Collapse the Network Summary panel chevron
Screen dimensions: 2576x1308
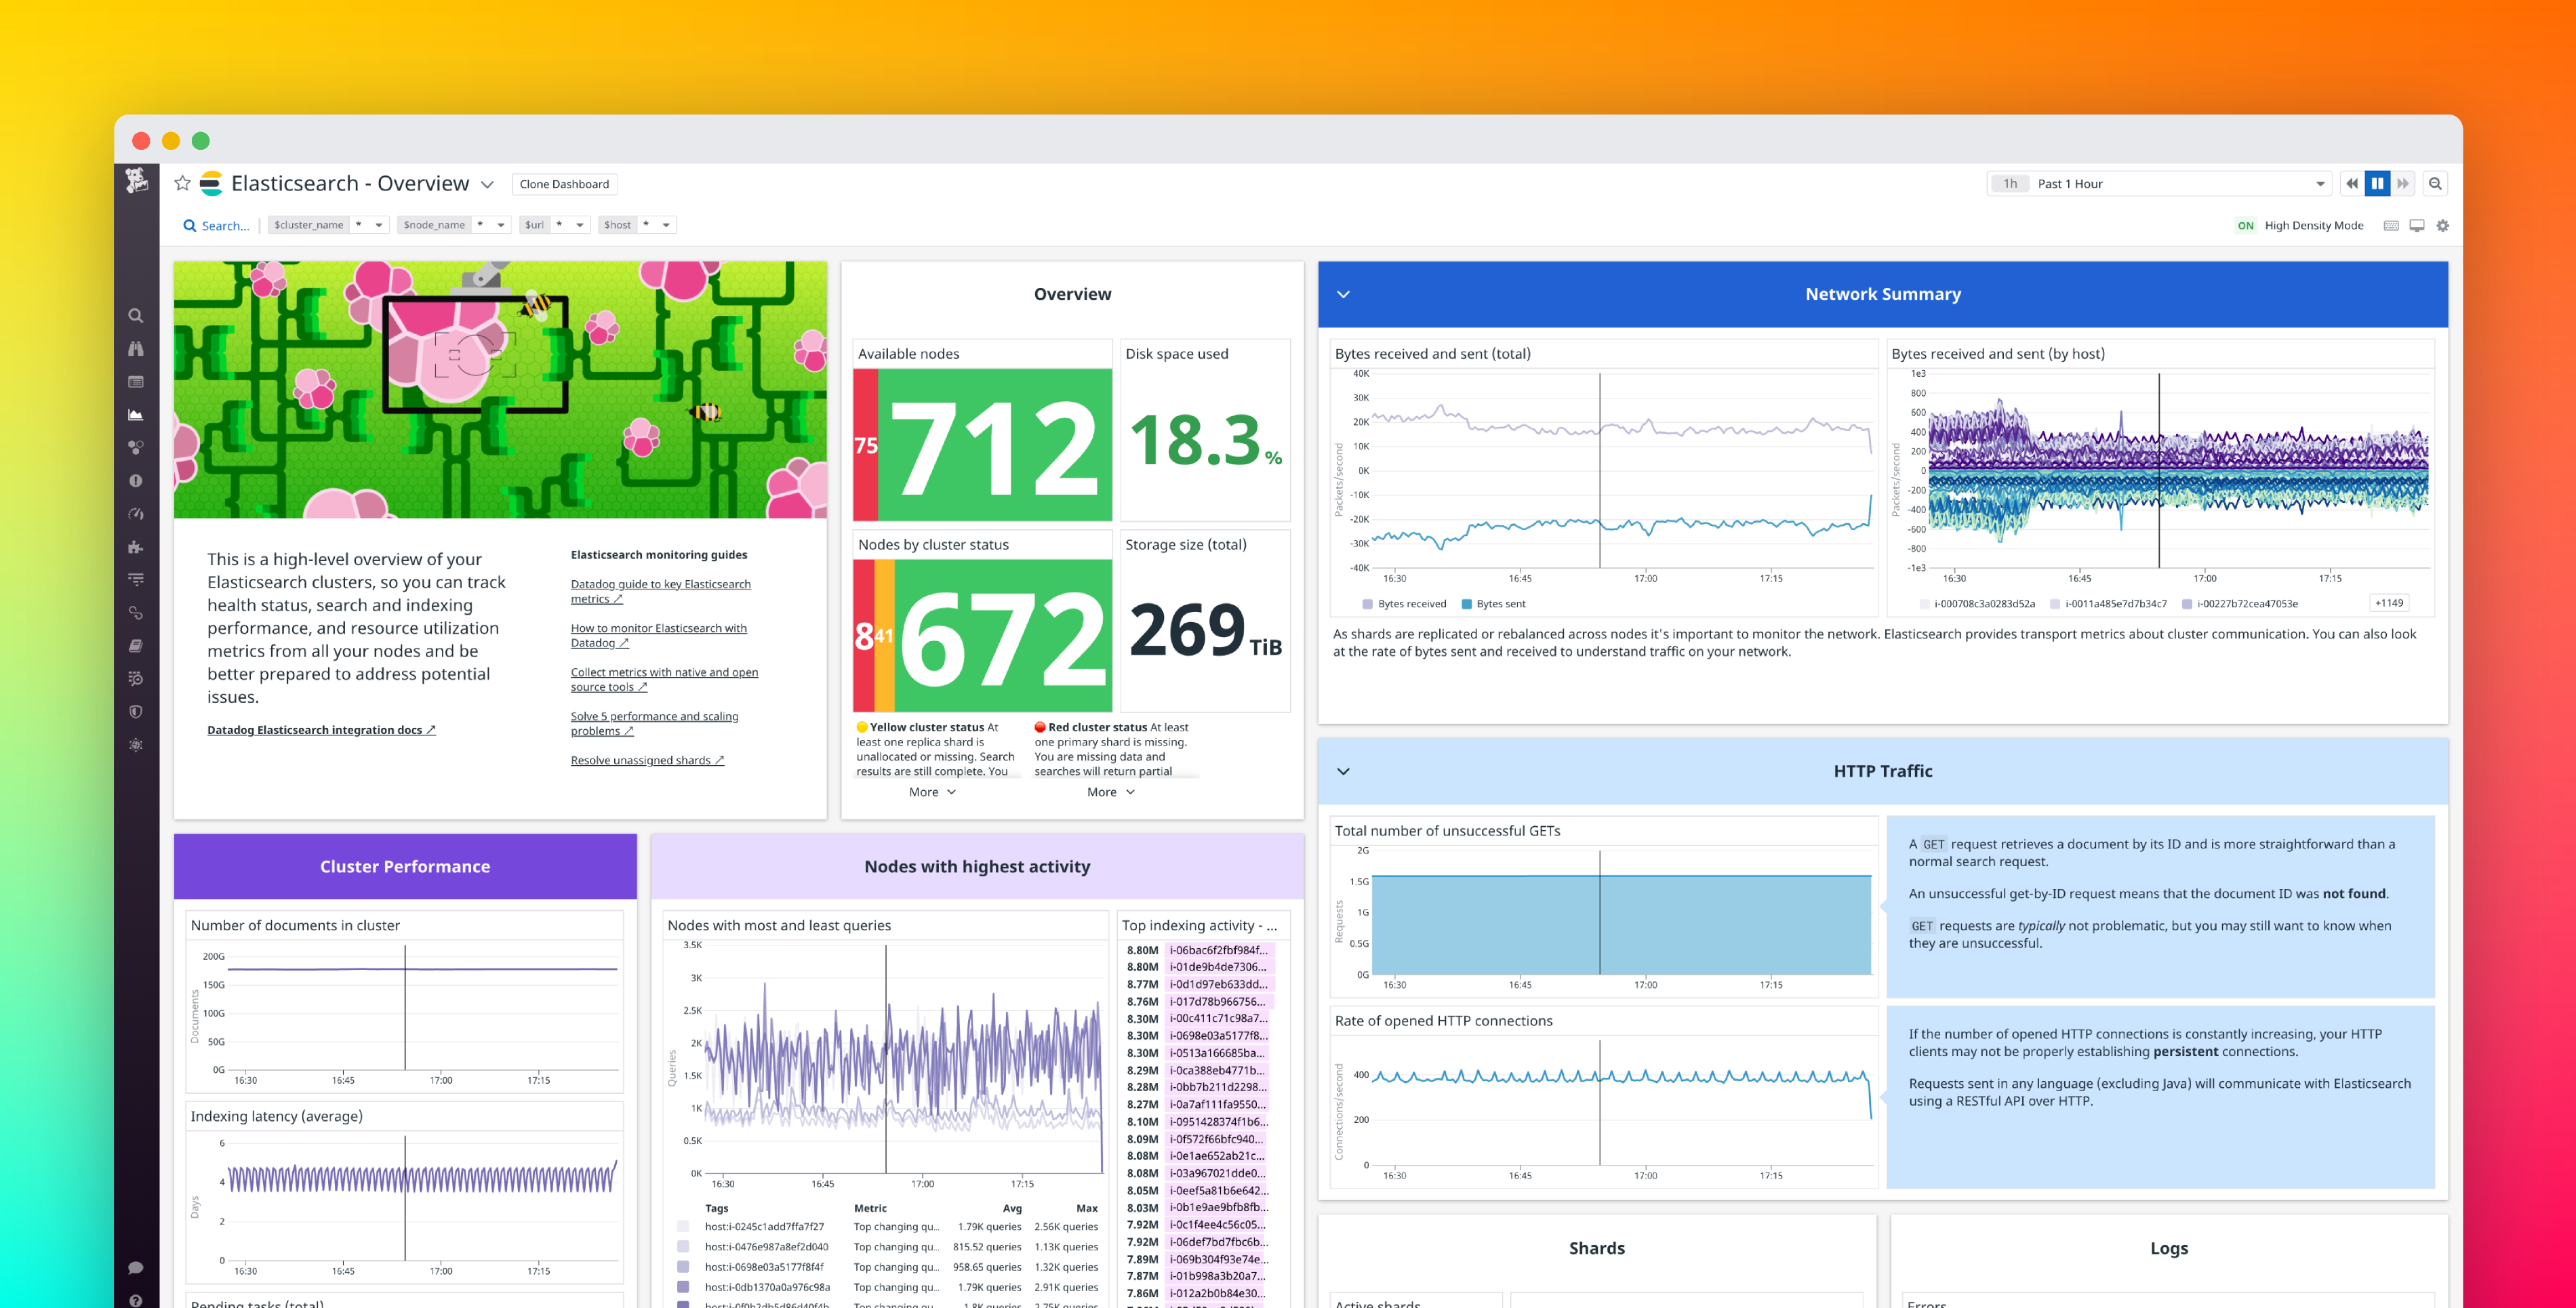(1344, 294)
